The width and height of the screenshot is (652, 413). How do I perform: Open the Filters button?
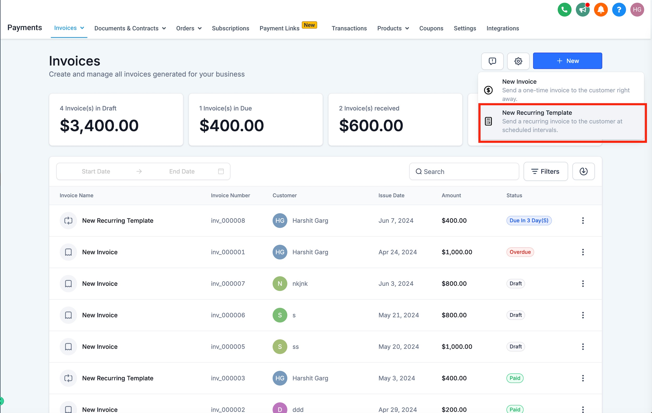point(545,171)
